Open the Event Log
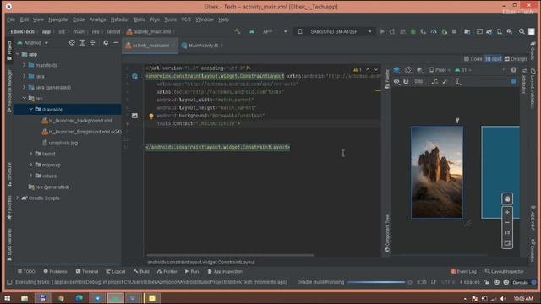Screen dimensions: 541x304 (x=463, y=272)
